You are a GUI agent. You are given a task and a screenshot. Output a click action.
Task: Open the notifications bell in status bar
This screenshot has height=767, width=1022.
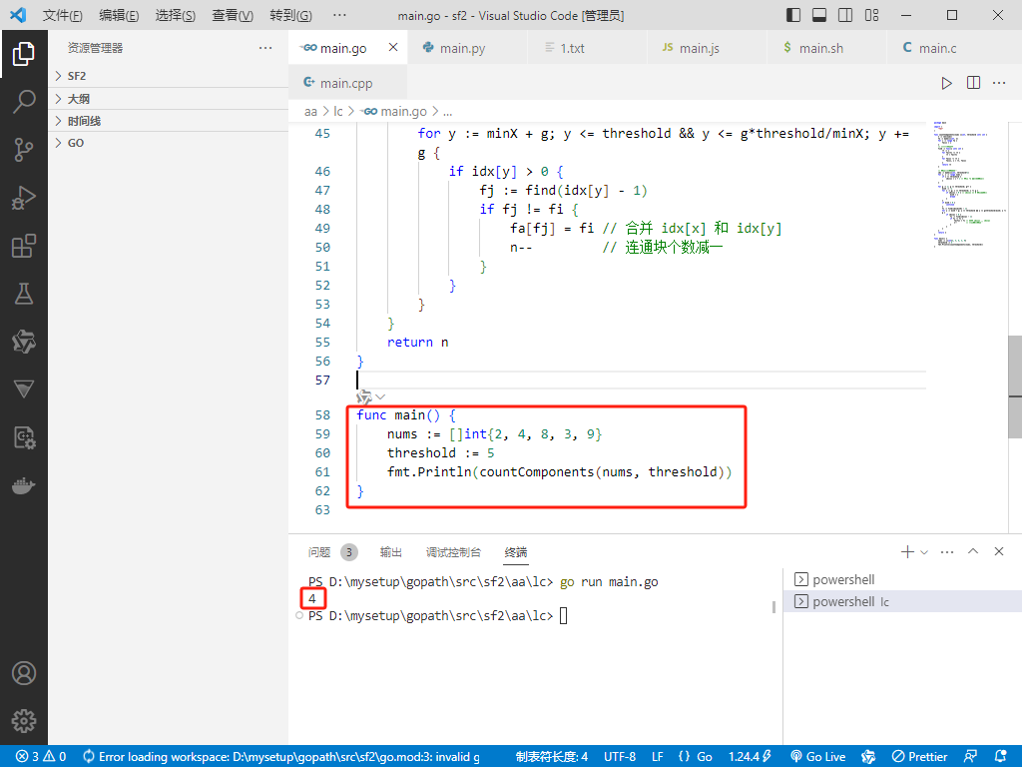1001,757
